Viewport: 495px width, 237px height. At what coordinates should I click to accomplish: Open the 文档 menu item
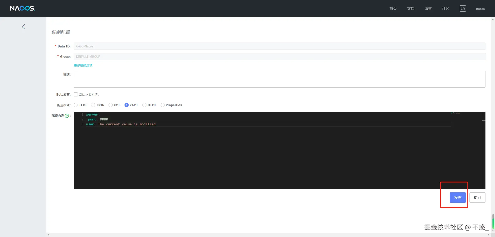(x=410, y=9)
